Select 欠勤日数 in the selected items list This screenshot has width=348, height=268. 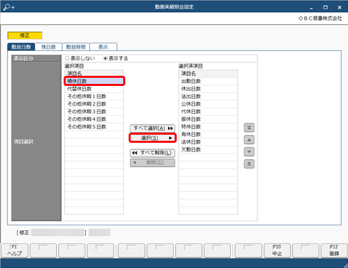coord(208,150)
